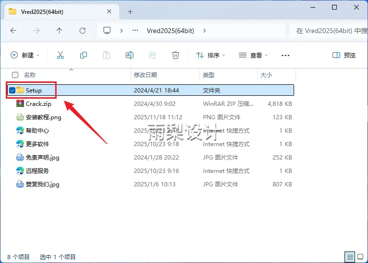This screenshot has width=368, height=263.
Task: Click the 更多软件 shortcut icon
Action: pyautogui.click(x=20, y=144)
